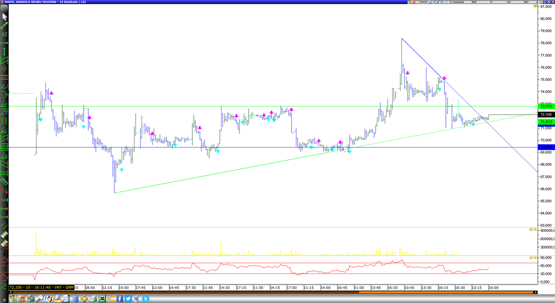Open the BAR chart type dropdown
Image resolution: width=555 pixels, height=303 pixels.
pyautogui.click(x=474, y=2)
